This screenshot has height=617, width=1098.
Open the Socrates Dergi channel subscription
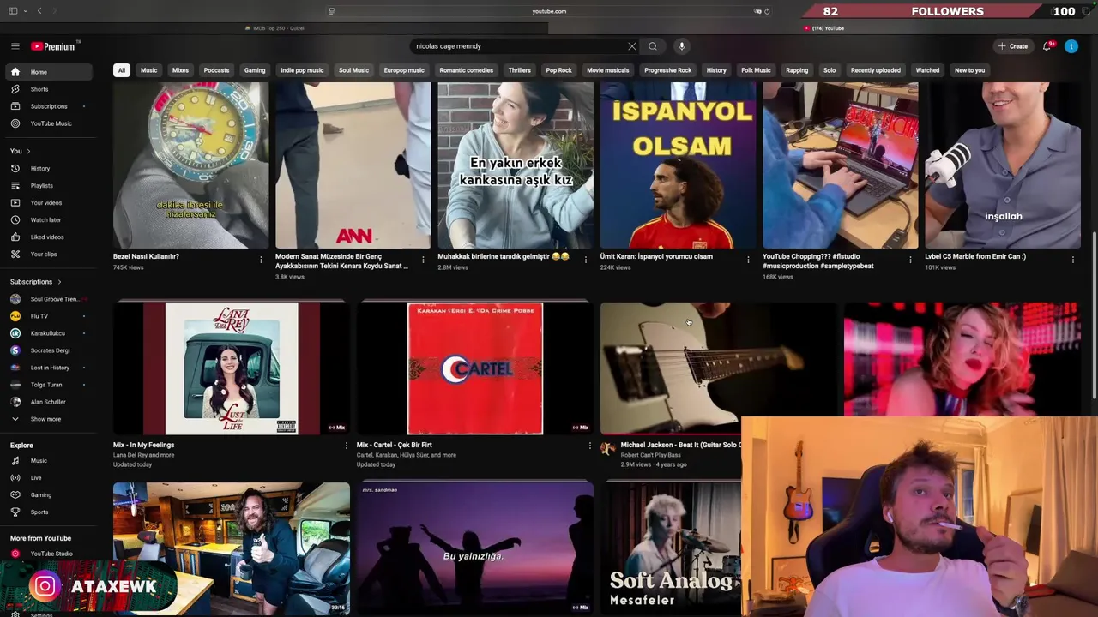click(x=47, y=350)
